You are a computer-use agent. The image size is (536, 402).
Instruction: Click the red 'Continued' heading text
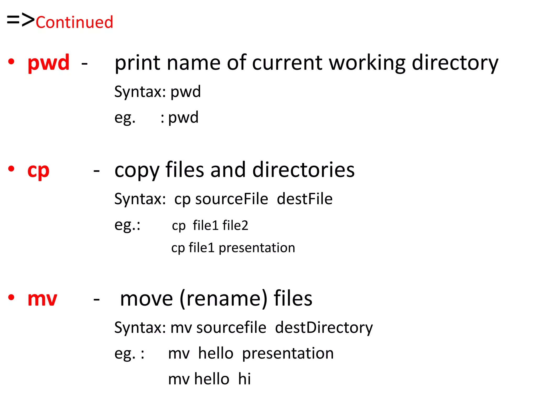coord(74,22)
